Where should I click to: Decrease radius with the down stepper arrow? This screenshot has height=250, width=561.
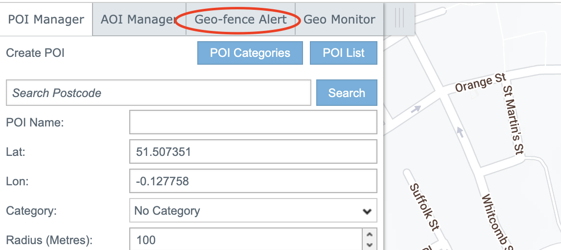click(x=370, y=245)
